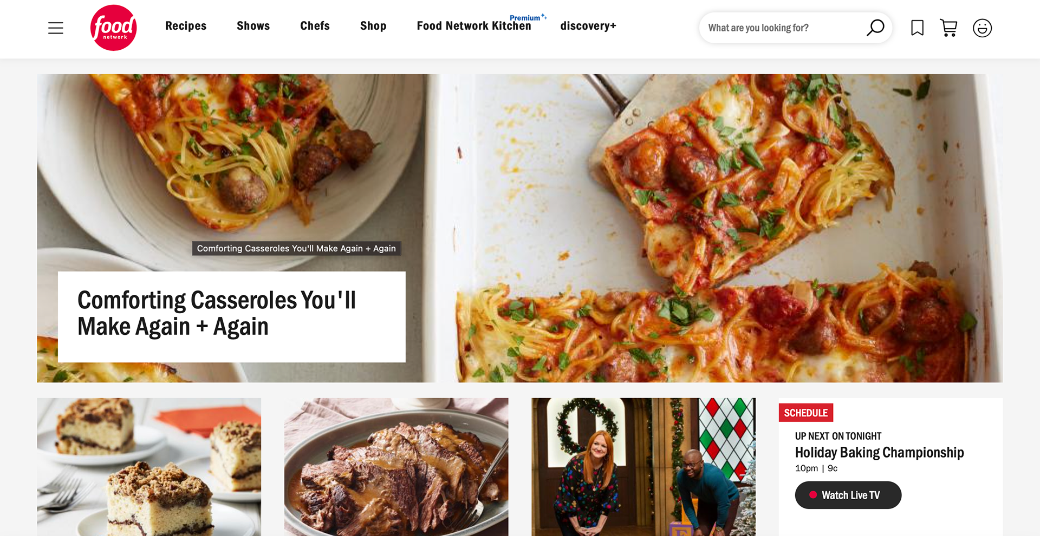Image resolution: width=1040 pixels, height=536 pixels.
Task: Click the red live dot in Watch Live TV
Action: pos(812,495)
